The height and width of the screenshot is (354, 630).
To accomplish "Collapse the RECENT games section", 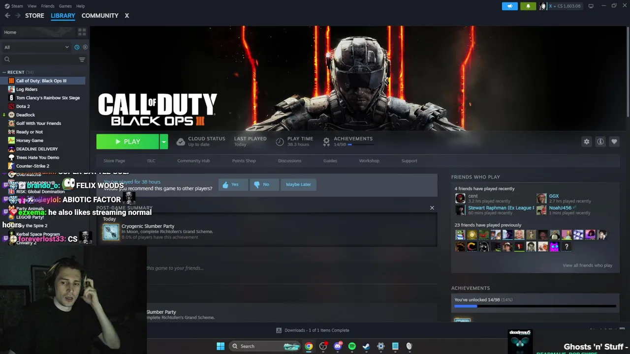I will [x=4, y=72].
